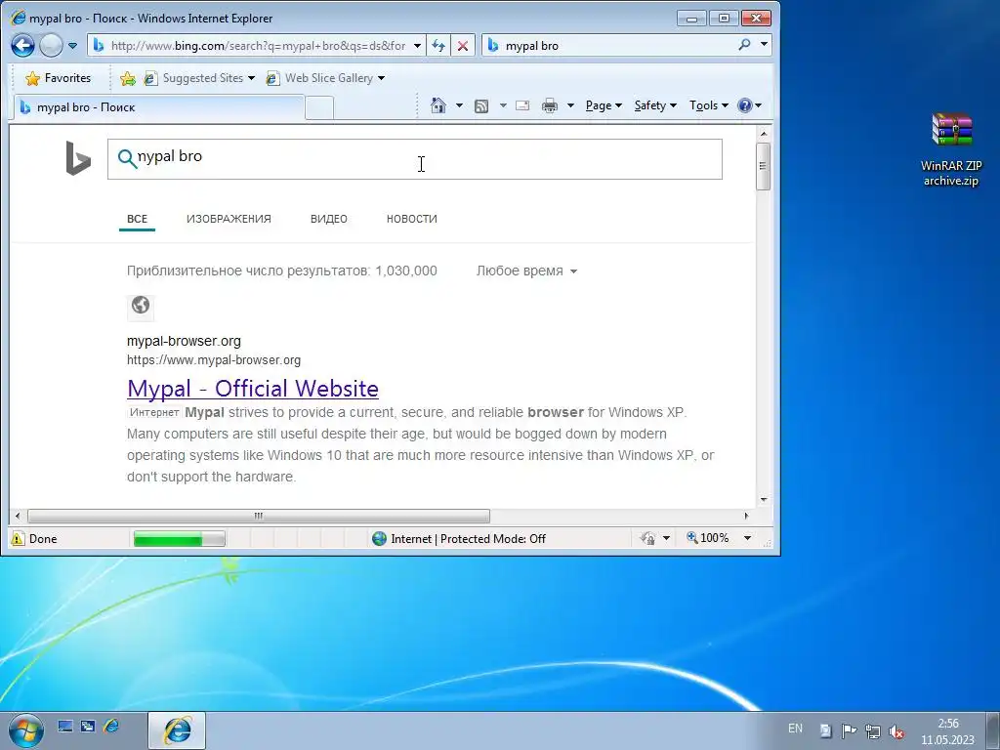This screenshot has width=1000, height=750.
Task: Click the vertical scrollbar down arrow
Action: pyautogui.click(x=764, y=500)
